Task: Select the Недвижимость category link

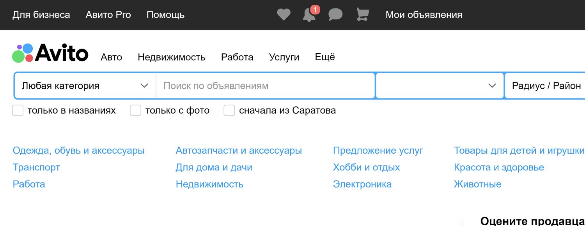Action: click(x=209, y=184)
